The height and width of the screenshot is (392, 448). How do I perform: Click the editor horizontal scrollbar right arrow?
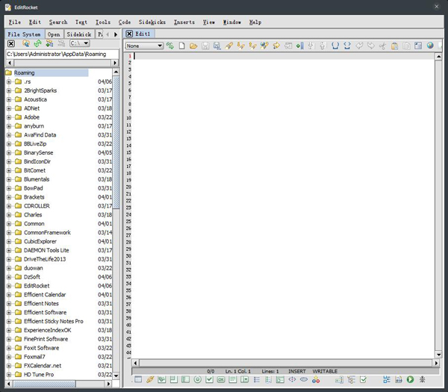(x=436, y=363)
